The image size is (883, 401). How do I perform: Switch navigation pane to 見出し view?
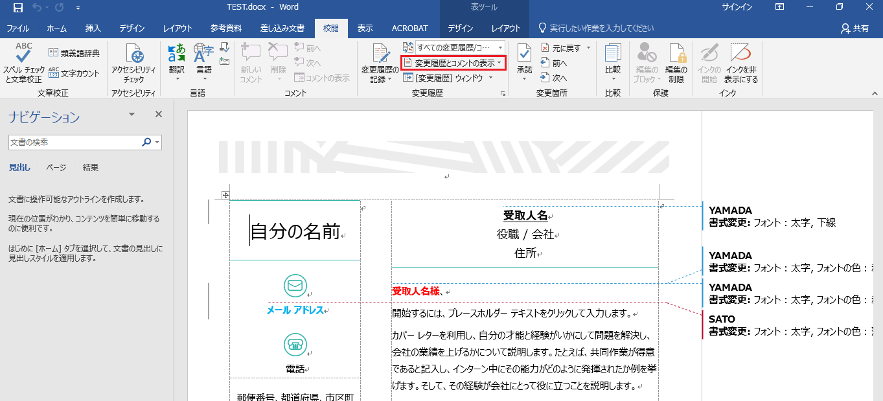19,167
